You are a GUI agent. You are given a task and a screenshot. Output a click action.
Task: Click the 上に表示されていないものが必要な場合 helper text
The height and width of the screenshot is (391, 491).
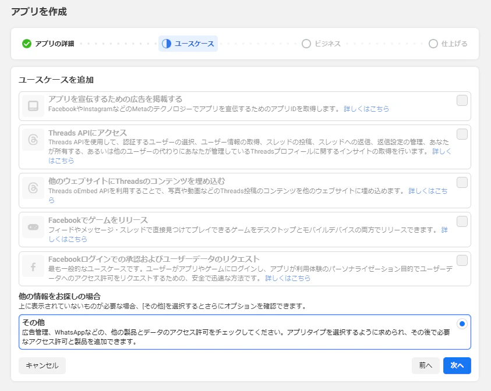tap(163, 306)
